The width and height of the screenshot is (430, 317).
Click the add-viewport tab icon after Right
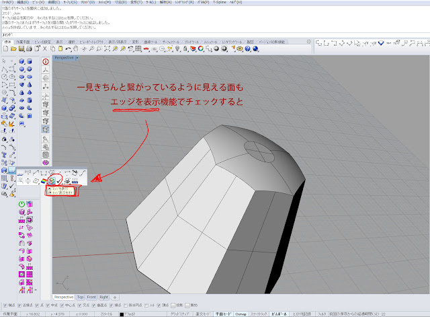click(x=115, y=297)
